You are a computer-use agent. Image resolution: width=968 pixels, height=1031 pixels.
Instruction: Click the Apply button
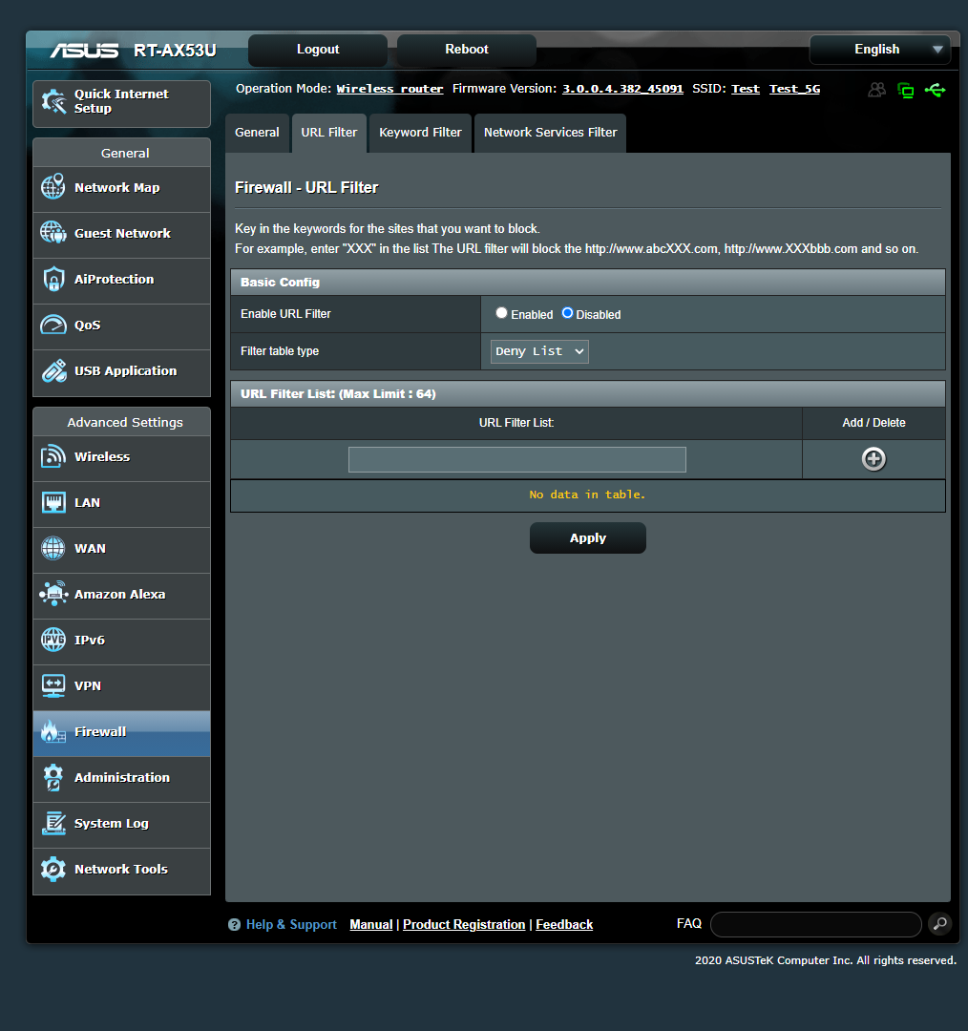click(588, 537)
